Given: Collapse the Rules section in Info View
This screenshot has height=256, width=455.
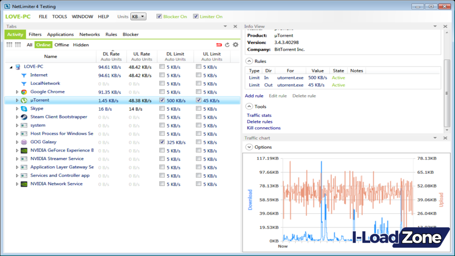Looking at the screenshot, I should click(x=249, y=61).
